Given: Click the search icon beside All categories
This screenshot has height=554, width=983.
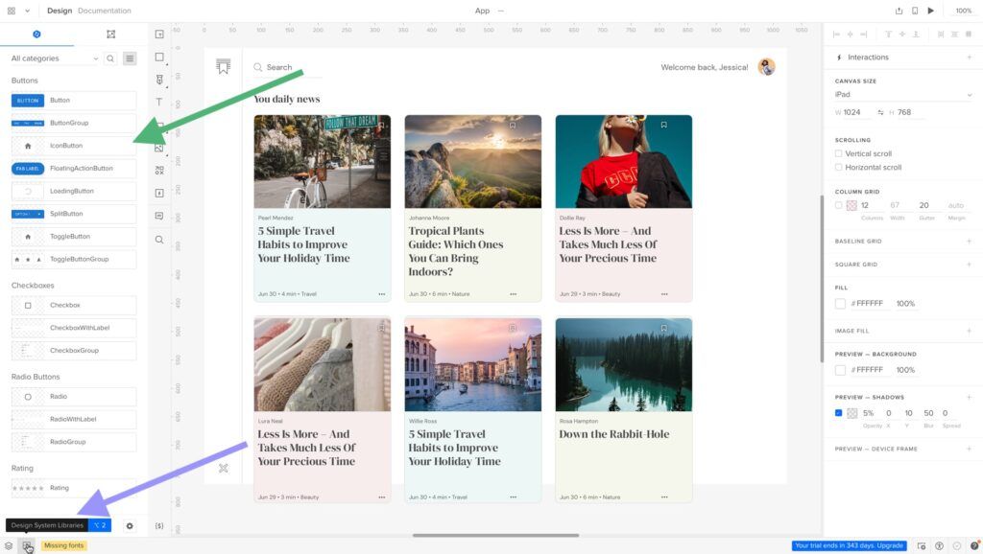Looking at the screenshot, I should tap(110, 58).
